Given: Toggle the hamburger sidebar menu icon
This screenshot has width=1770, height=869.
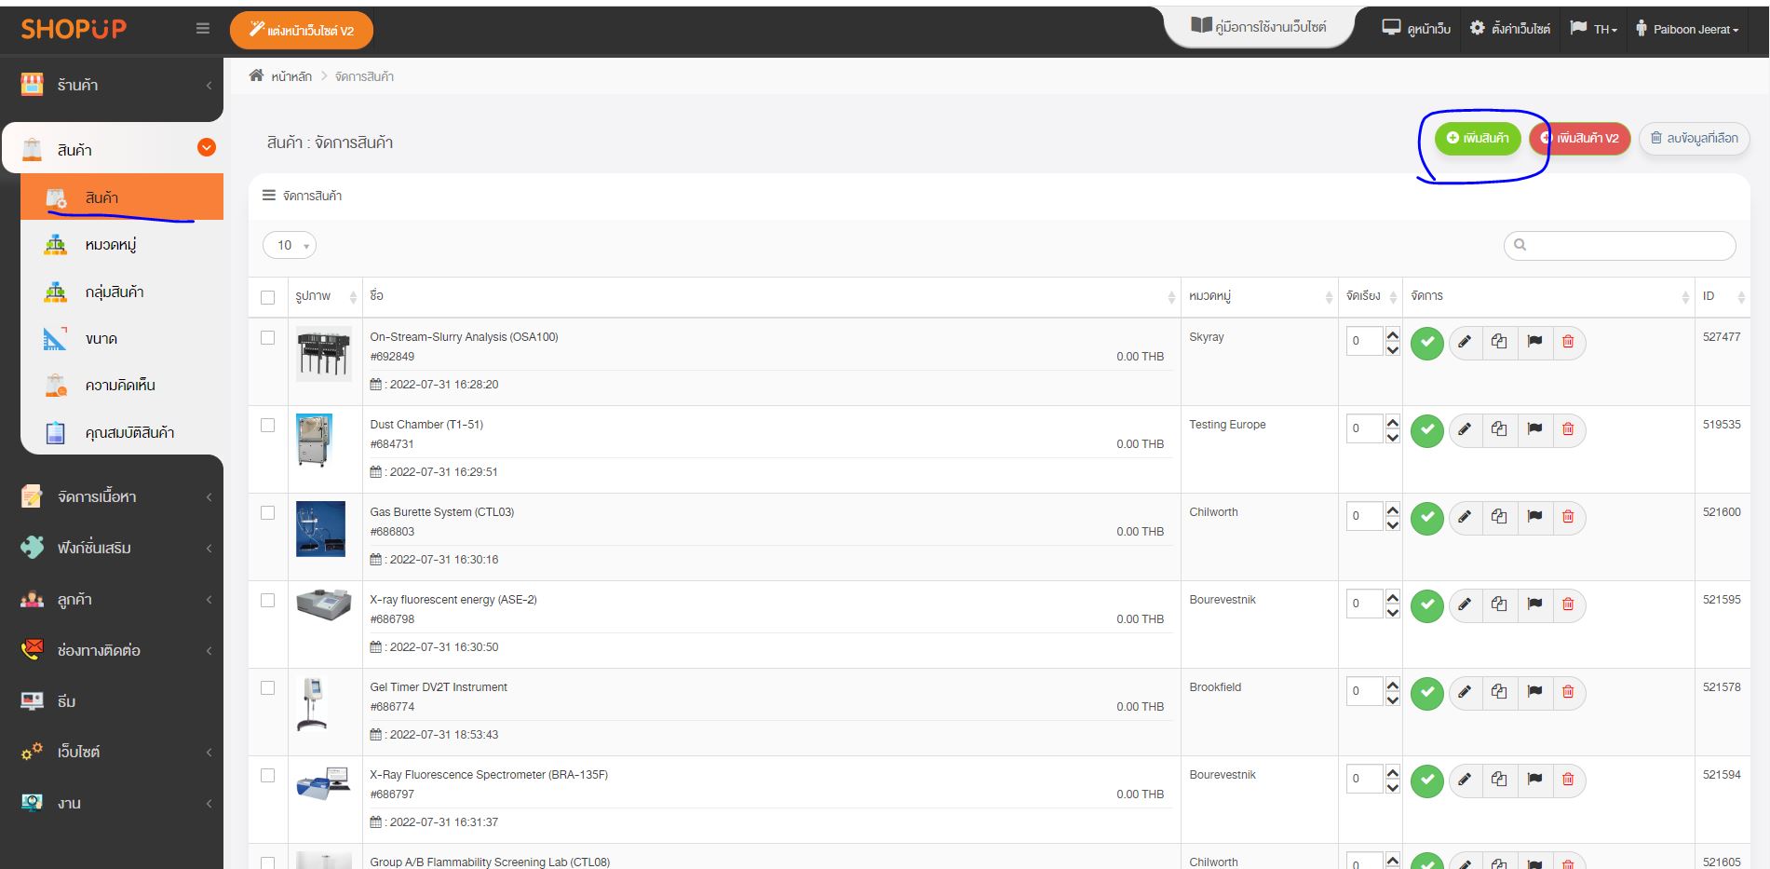Looking at the screenshot, I should click(x=202, y=29).
